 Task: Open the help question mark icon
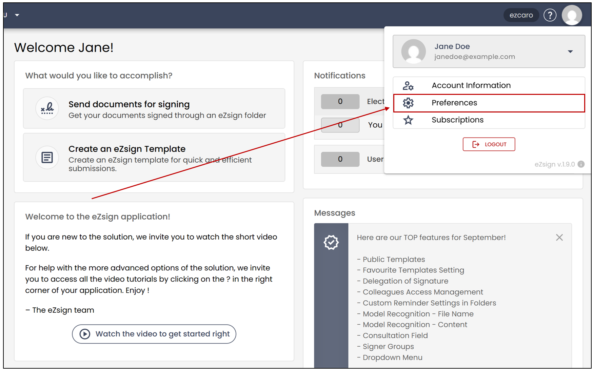(550, 15)
